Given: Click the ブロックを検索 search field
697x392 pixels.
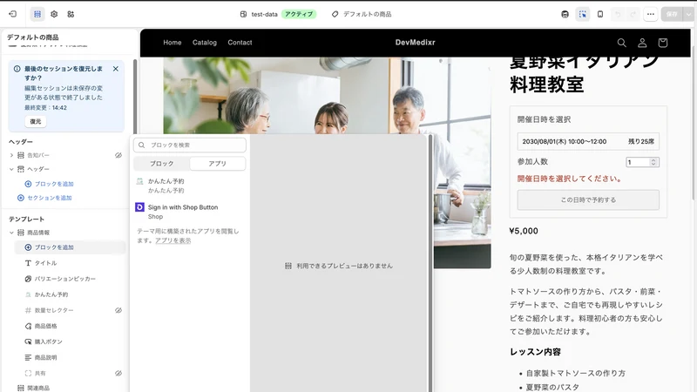Looking at the screenshot, I should [x=190, y=145].
